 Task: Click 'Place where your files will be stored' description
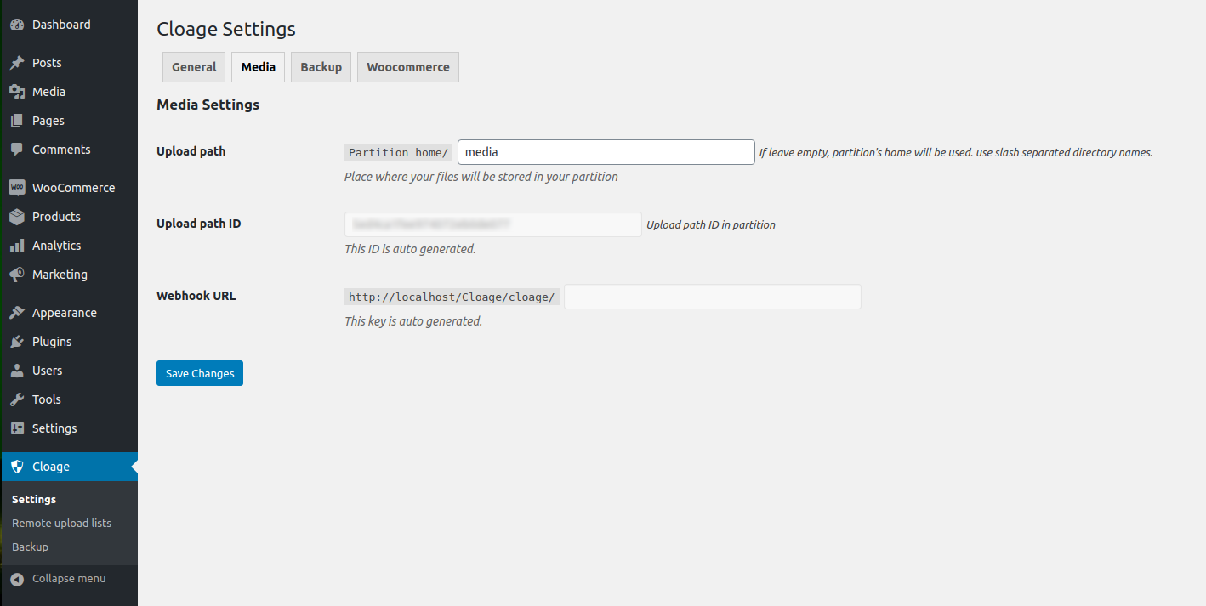[x=481, y=177]
